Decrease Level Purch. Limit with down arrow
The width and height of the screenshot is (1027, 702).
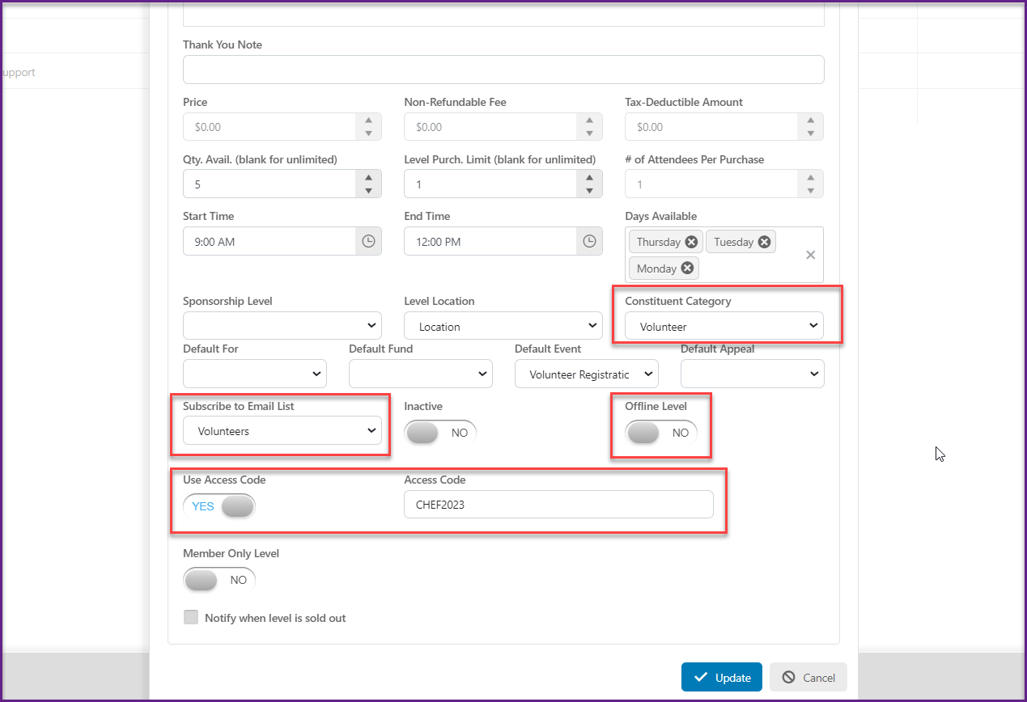589,191
